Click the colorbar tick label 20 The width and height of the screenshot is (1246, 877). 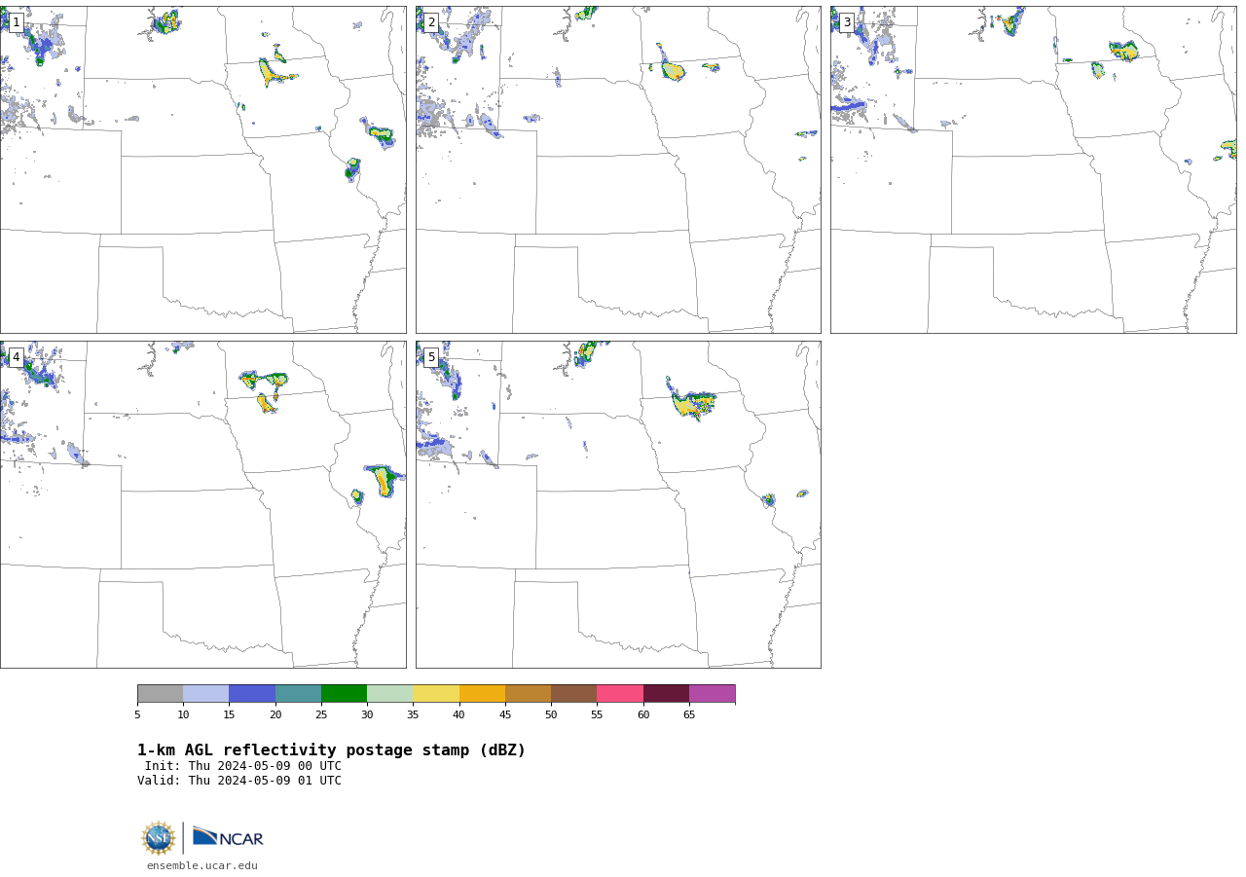pyautogui.click(x=275, y=715)
